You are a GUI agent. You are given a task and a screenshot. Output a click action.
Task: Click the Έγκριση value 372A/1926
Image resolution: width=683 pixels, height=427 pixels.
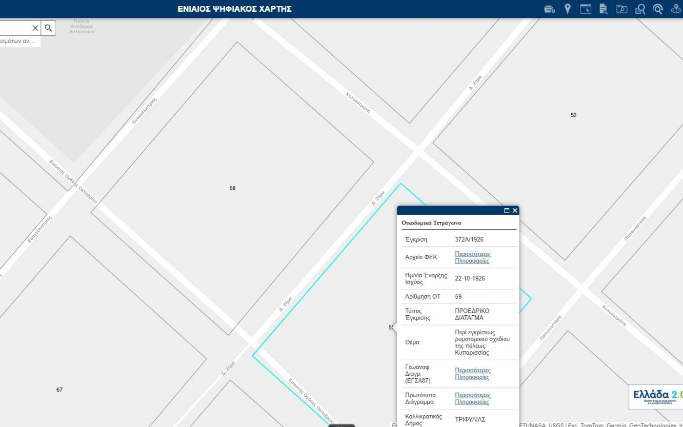pyautogui.click(x=469, y=240)
